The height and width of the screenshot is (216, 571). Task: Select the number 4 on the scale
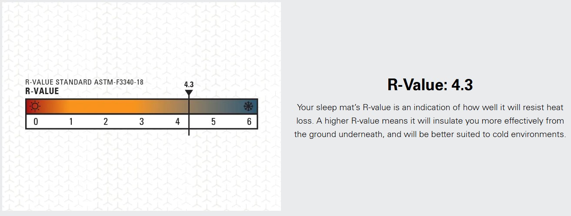point(177,122)
